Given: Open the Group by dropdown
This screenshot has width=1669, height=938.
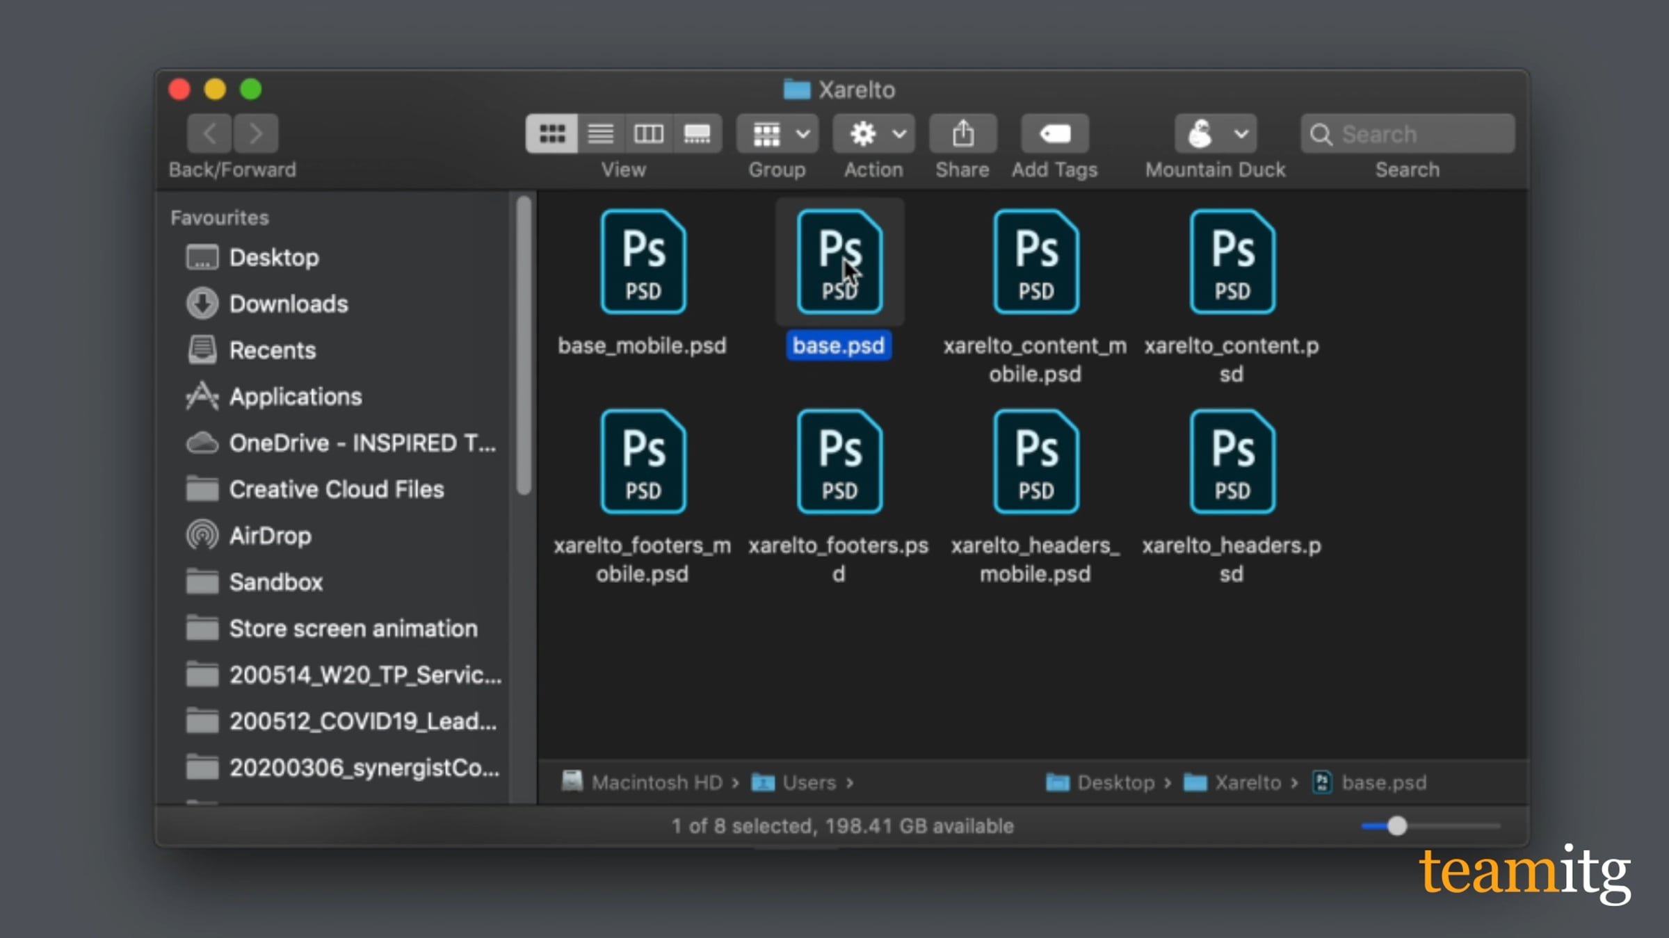Looking at the screenshot, I should tap(777, 133).
